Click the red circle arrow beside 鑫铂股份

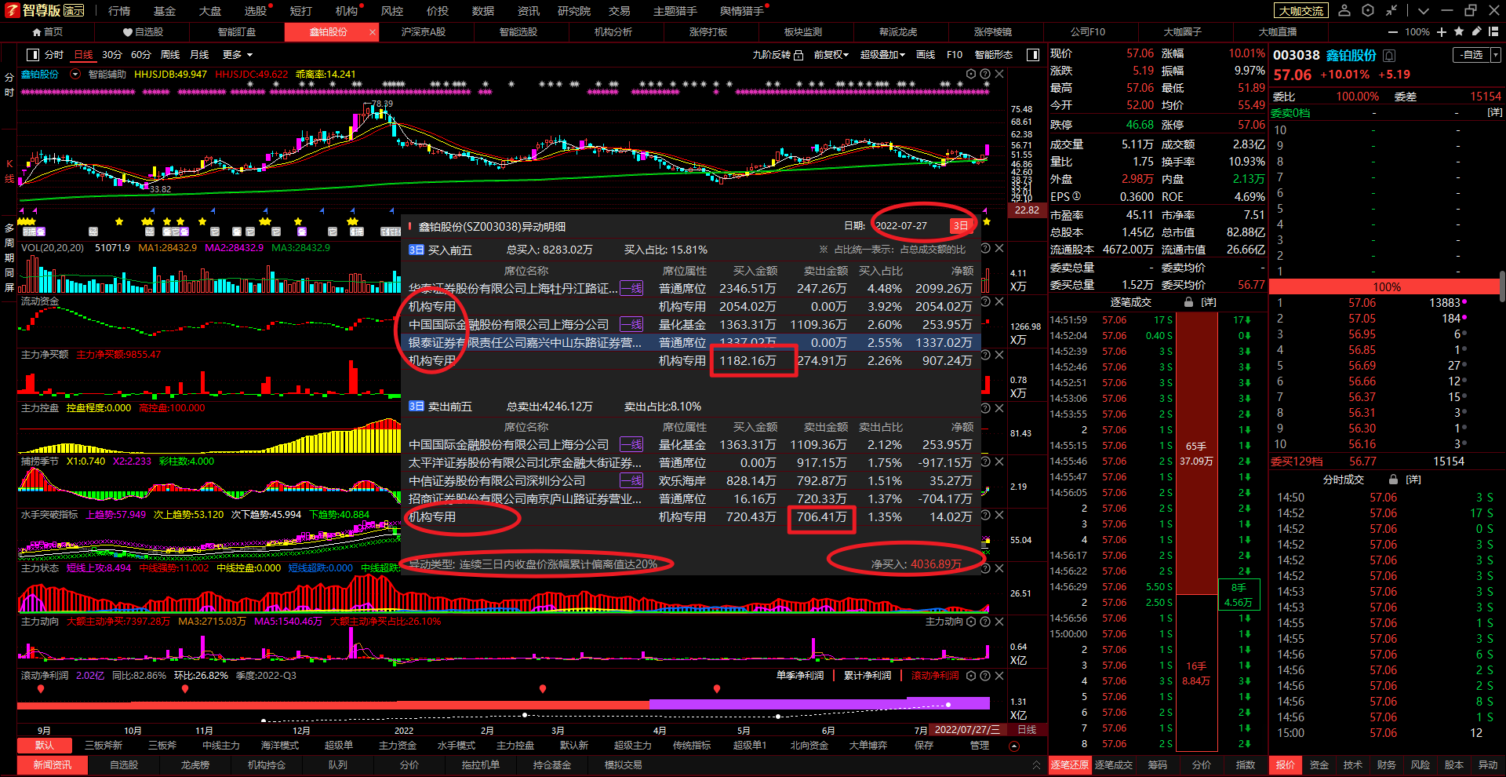75,74
